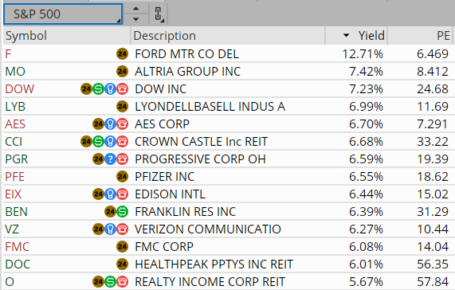Click the 24 icon in MO row
Image resolution: width=455 pixels, height=290 pixels.
click(x=122, y=72)
